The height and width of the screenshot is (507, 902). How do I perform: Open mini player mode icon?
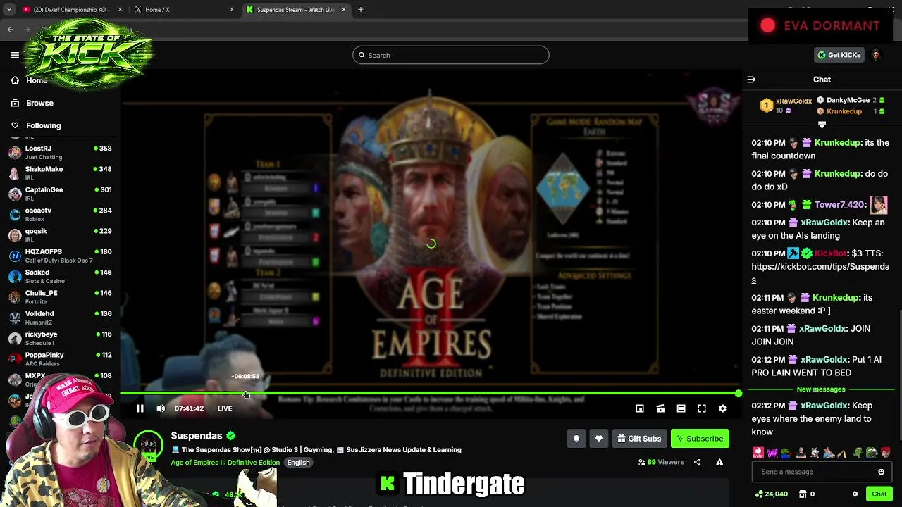pos(640,408)
